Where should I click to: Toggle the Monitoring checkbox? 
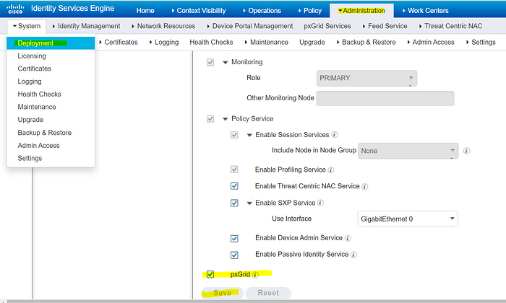(210, 62)
